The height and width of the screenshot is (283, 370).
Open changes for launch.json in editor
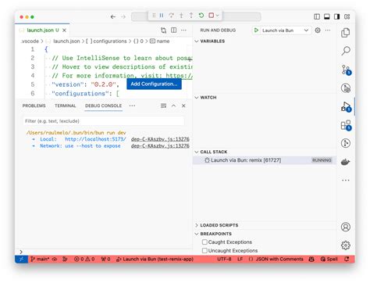tap(163, 30)
